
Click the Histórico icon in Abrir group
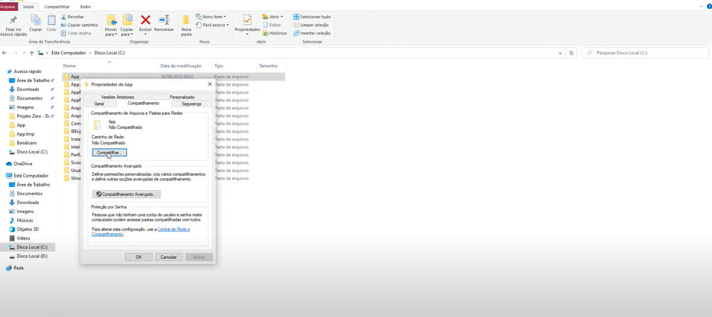265,33
